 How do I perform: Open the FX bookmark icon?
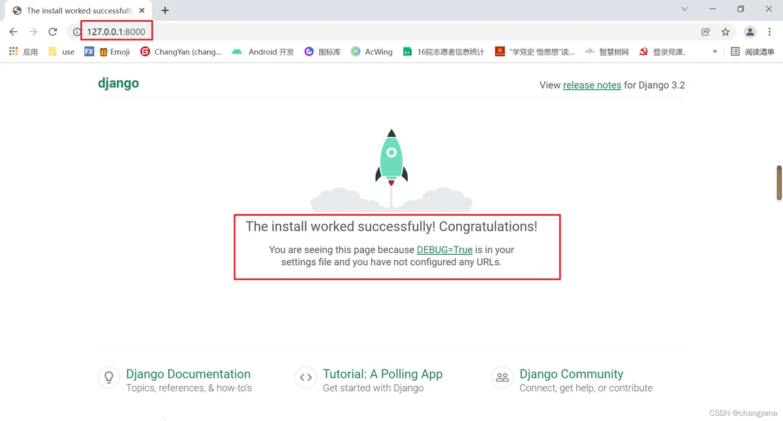[x=89, y=51]
